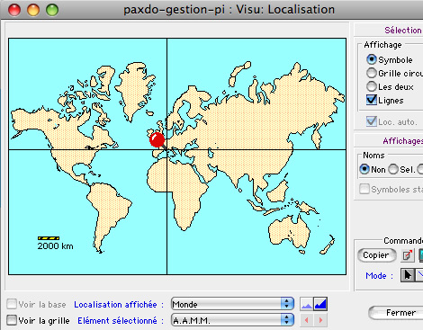Go to next element with red right arrow
This screenshot has height=330, width=423.
tap(320, 320)
